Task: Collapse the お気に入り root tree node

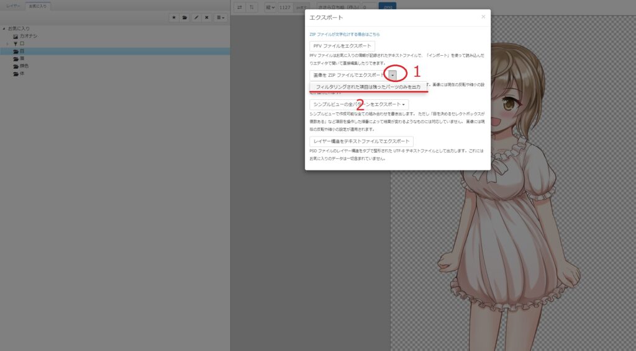Action: [x=4, y=29]
